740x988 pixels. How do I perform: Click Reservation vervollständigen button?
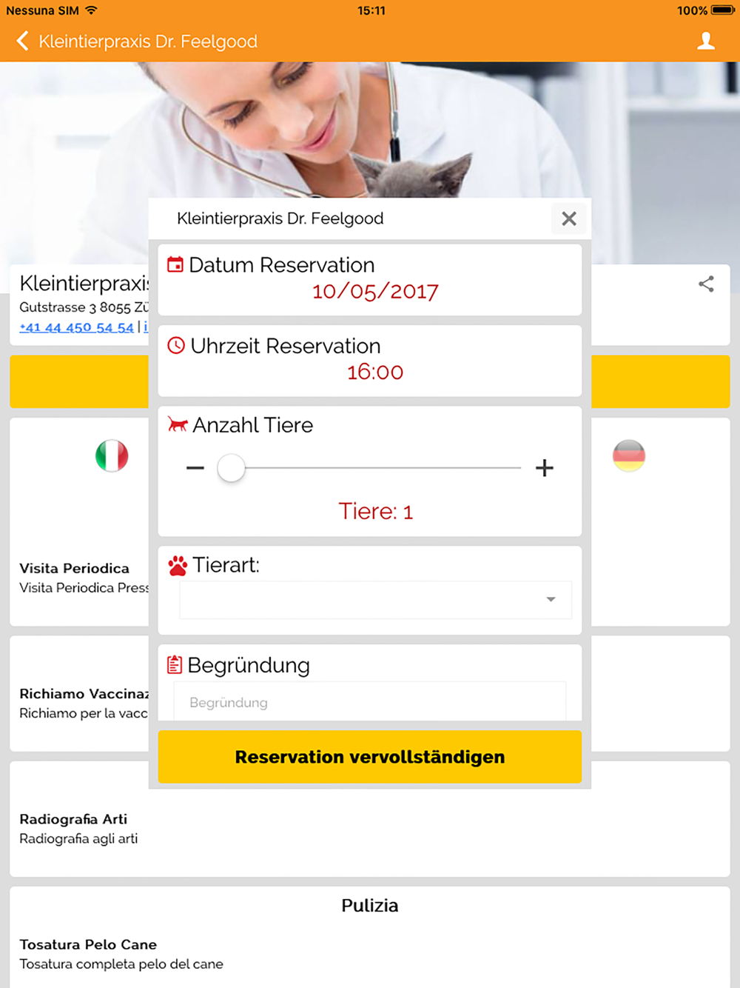pyautogui.click(x=370, y=757)
